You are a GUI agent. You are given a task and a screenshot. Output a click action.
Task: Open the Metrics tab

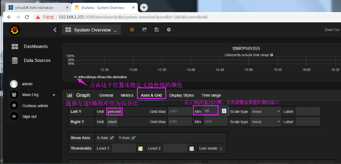(127, 95)
